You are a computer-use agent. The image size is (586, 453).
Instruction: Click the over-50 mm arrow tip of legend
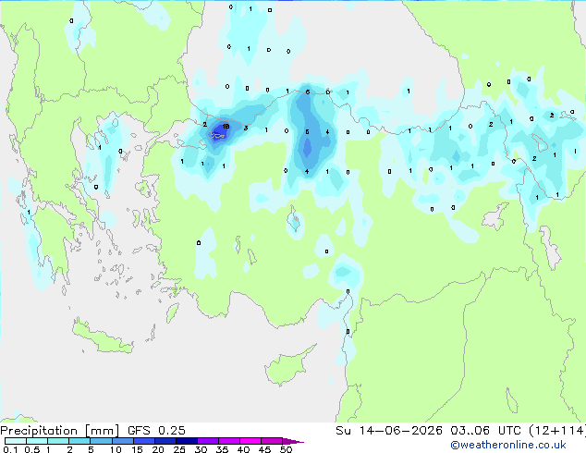click(293, 441)
